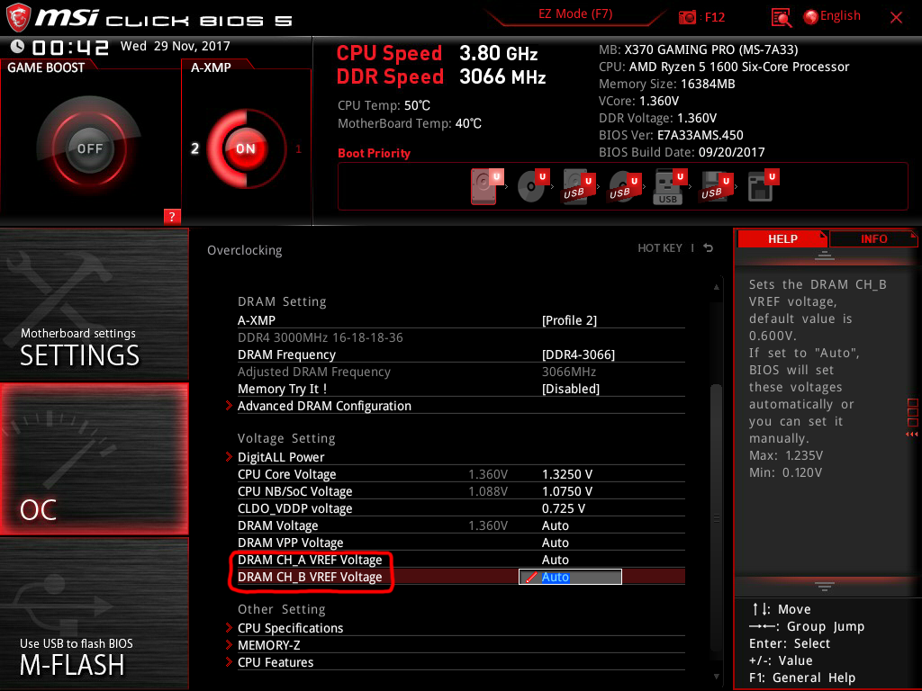This screenshot has width=922, height=691.
Task: Select A-XMP profile number 2
Action: pos(195,148)
